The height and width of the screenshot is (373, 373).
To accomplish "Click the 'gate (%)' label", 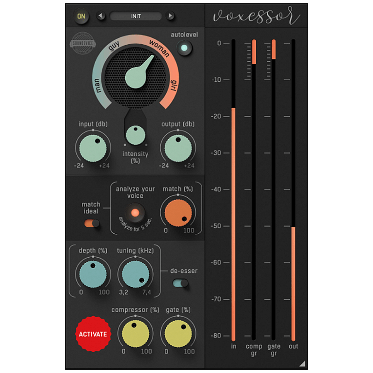I will 178,310.
